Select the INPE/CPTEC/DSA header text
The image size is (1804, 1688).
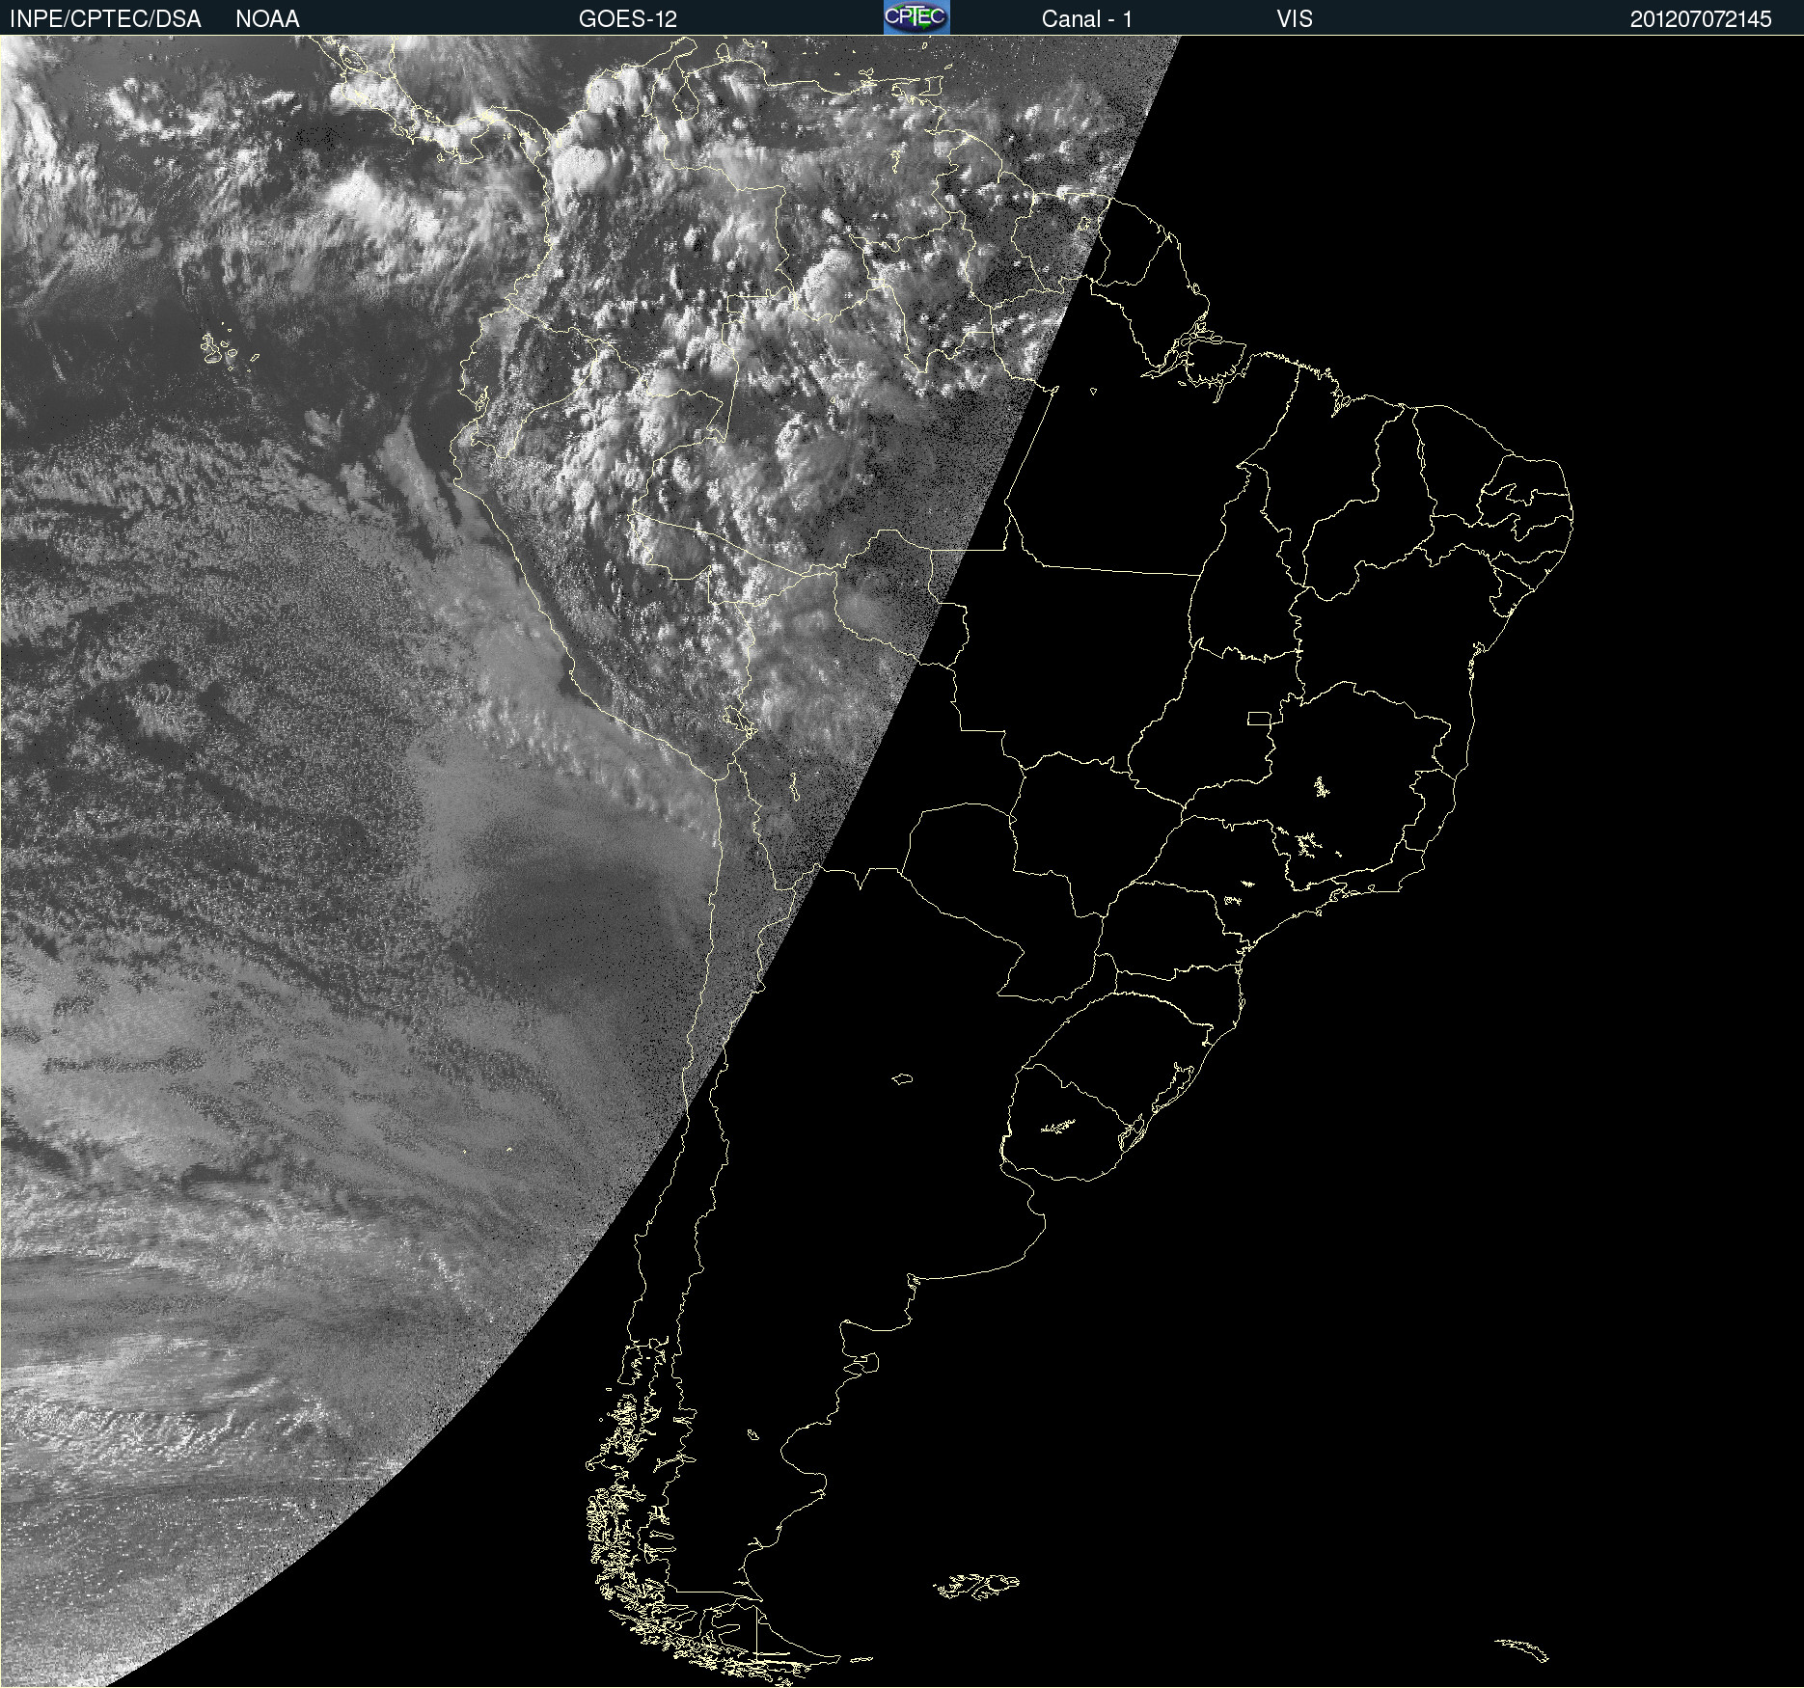click(105, 19)
